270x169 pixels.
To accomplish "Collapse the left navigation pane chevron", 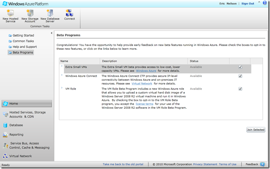I will pyautogui.click(x=52, y=33).
